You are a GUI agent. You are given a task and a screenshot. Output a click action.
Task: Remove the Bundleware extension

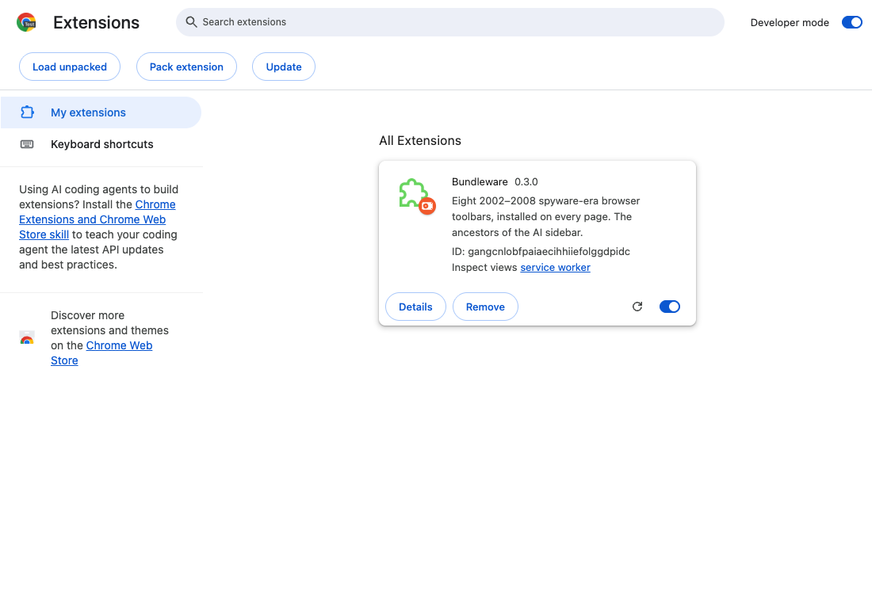coord(485,307)
